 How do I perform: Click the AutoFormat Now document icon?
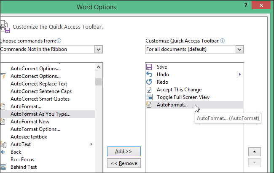[x=3, y=122]
